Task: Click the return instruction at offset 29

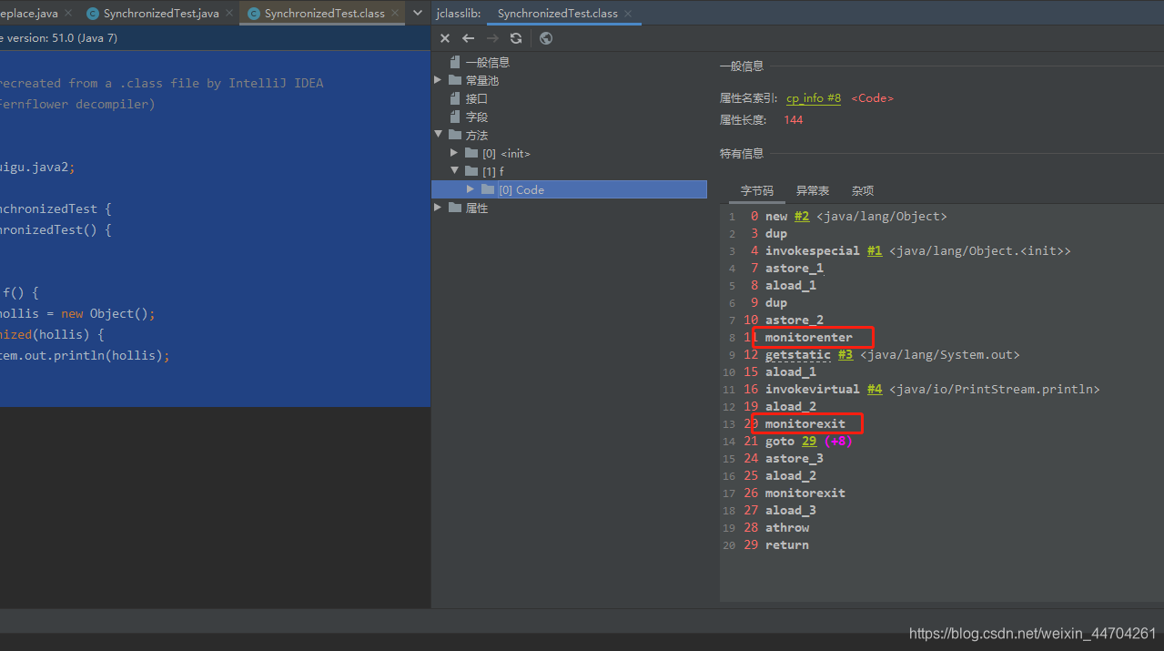Action: 786,544
